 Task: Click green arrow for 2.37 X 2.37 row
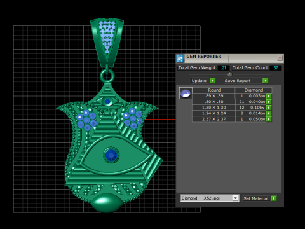tap(269, 119)
